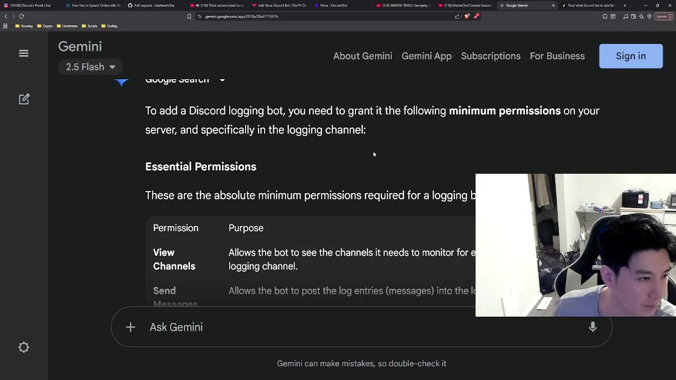Viewport: 676px width, 380px height.
Task: Open the Livestream bookmarks folder
Action: click(67, 26)
